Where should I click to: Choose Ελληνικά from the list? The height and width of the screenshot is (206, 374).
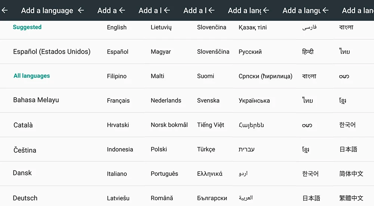210,174
